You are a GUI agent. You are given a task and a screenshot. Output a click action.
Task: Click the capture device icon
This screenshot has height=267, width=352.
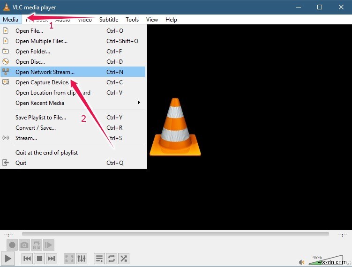click(x=6, y=82)
